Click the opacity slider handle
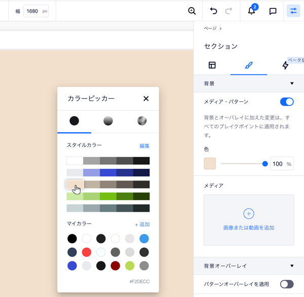This screenshot has width=304, height=297. [265, 164]
